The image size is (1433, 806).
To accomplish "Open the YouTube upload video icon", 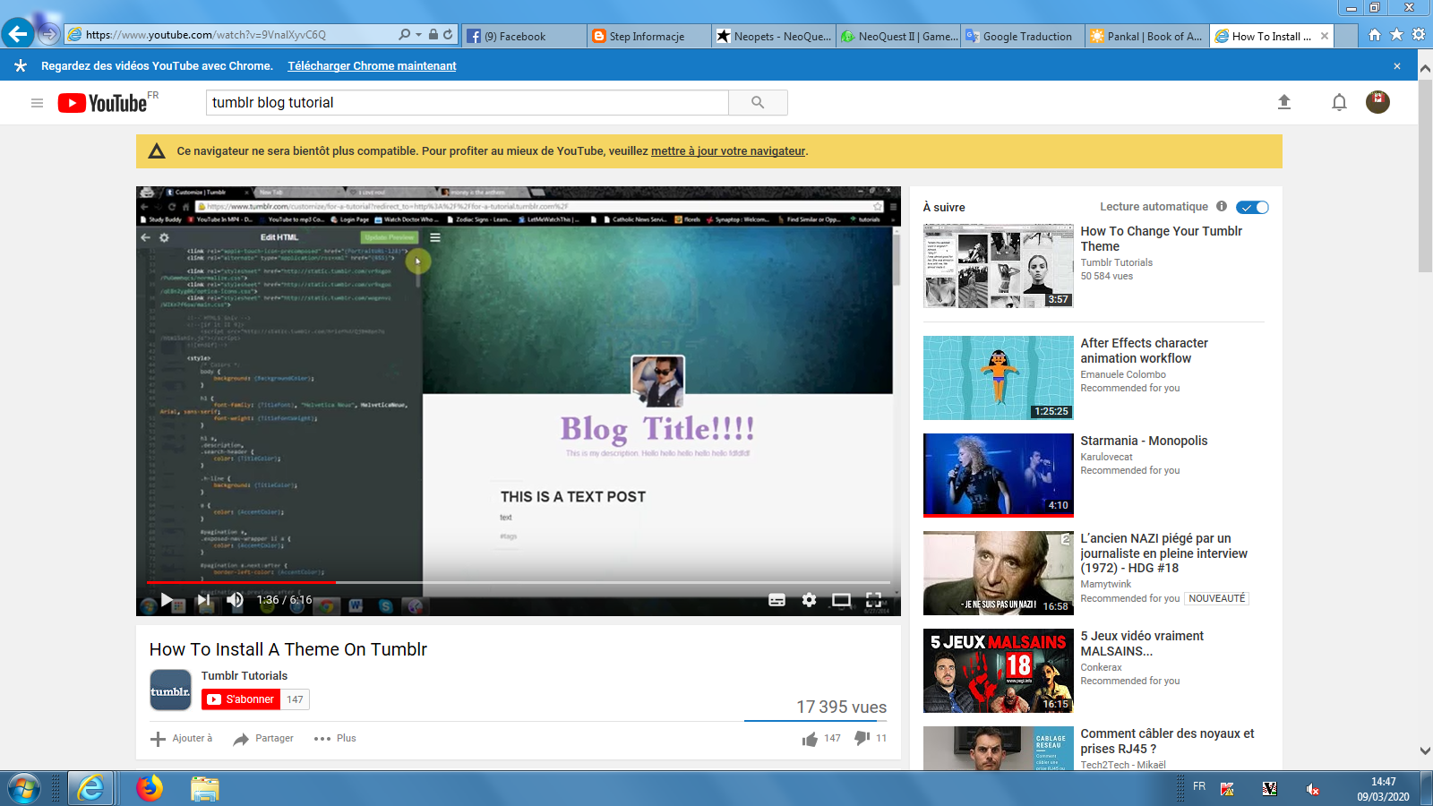I will pos(1284,102).
